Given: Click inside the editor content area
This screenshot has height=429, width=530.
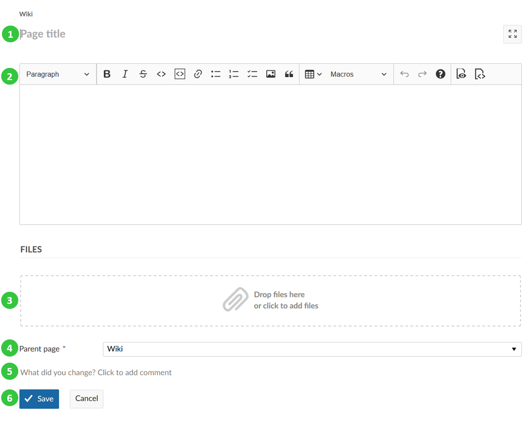Looking at the screenshot, I should 270,154.
